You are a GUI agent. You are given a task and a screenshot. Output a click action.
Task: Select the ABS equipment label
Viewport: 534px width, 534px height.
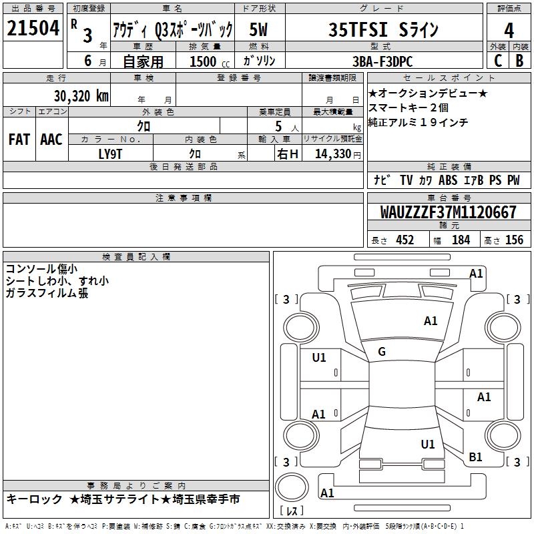(x=449, y=180)
